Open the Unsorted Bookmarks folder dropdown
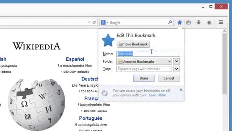 144,61
